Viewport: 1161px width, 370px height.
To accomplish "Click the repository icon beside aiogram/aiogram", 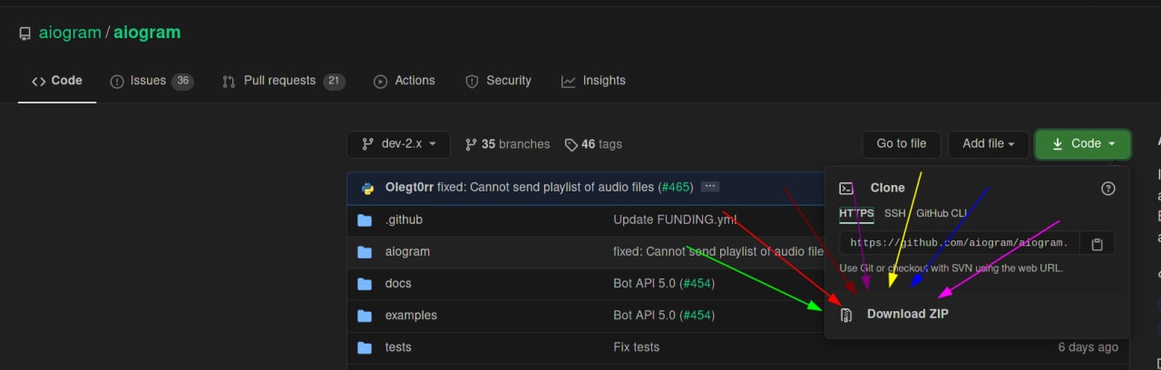I will click(24, 34).
